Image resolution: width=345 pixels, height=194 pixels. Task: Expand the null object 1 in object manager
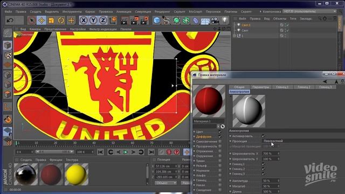234,36
